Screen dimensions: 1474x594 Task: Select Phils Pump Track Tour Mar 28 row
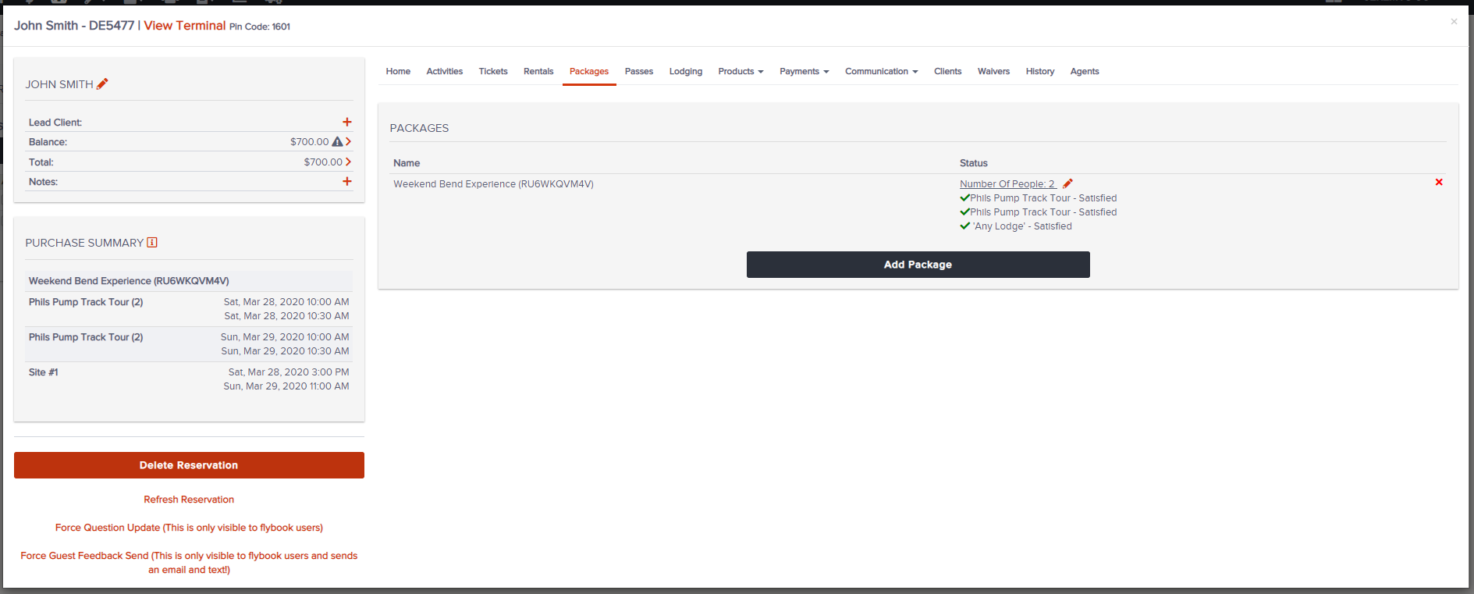pyautogui.click(x=189, y=309)
